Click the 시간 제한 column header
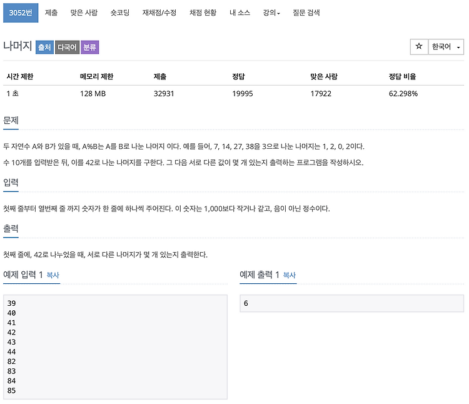 tap(20, 76)
